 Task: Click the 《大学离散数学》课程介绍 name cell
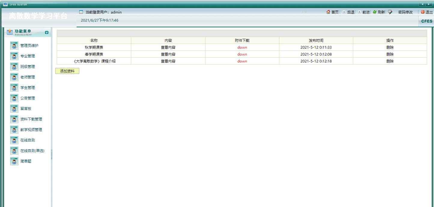pyautogui.click(x=94, y=61)
